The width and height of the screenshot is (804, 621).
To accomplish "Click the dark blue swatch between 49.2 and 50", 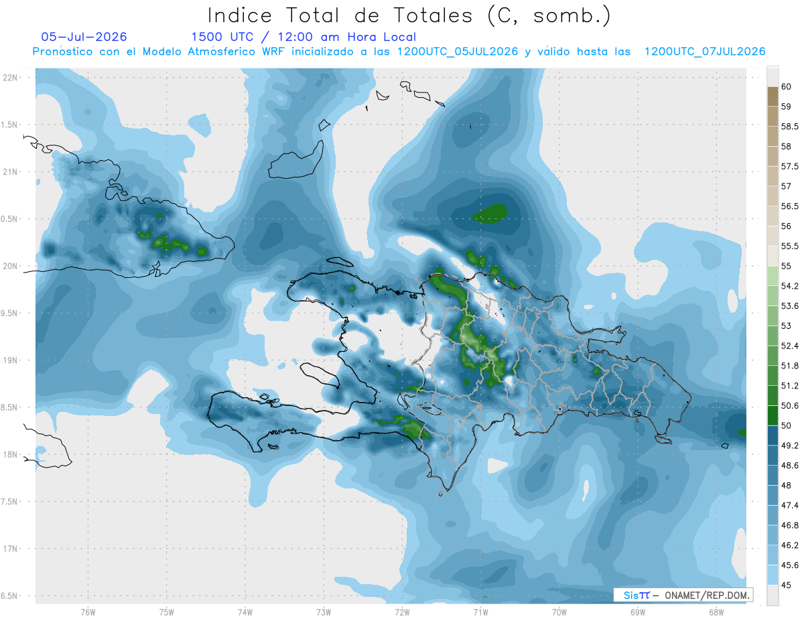I will click(x=773, y=435).
